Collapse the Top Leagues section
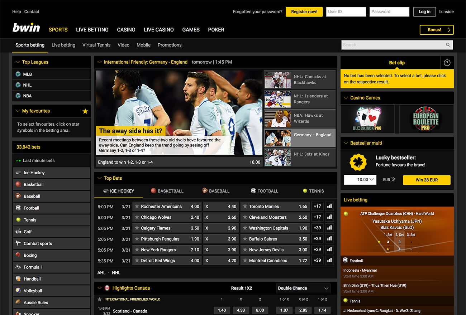 (17, 62)
